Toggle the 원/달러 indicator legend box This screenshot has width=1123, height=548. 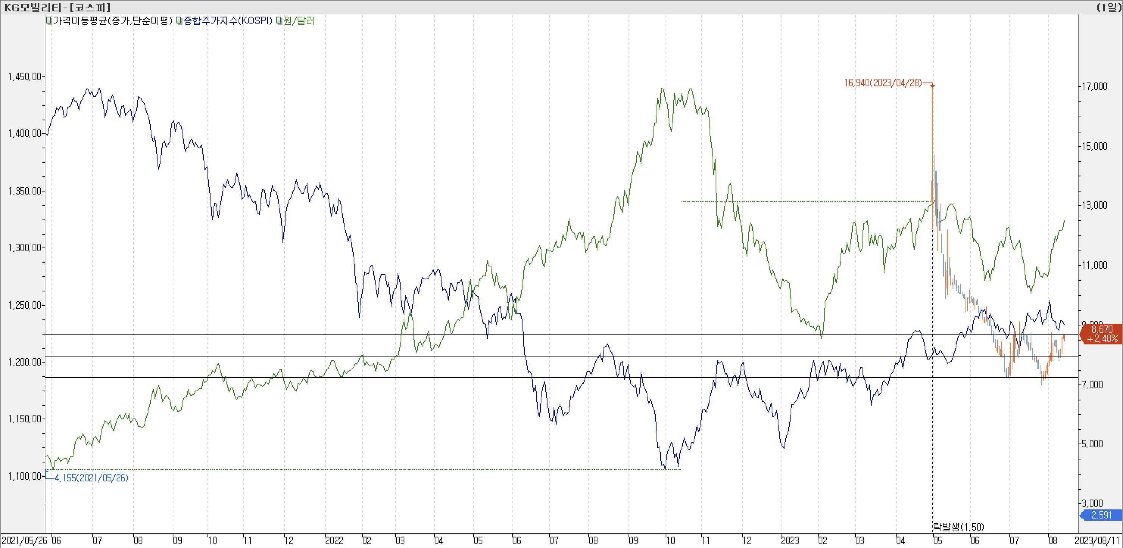pyautogui.click(x=279, y=21)
